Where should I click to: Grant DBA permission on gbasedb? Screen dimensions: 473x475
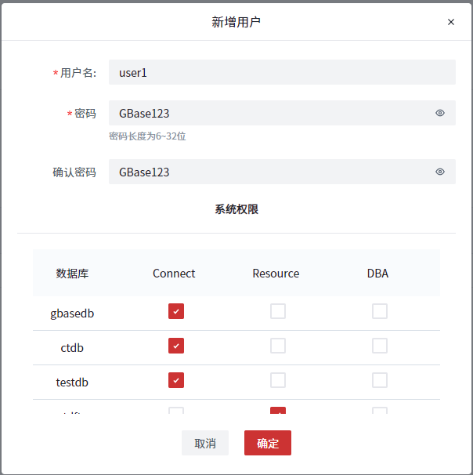click(380, 311)
